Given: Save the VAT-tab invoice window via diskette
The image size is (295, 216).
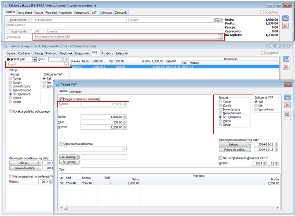Looking at the screenshot, I should [x=286, y=59].
